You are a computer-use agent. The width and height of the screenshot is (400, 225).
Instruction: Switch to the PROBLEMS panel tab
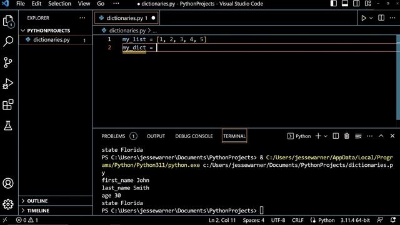(113, 136)
